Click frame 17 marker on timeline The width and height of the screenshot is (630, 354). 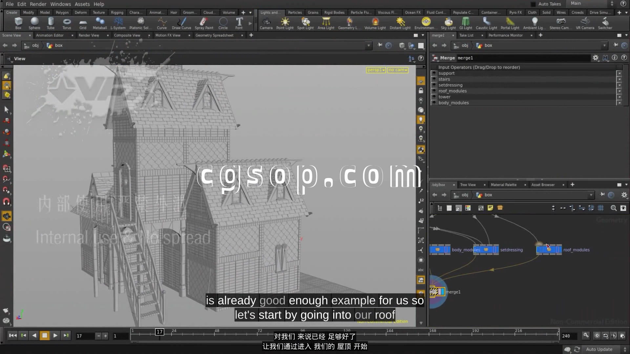pos(159,332)
